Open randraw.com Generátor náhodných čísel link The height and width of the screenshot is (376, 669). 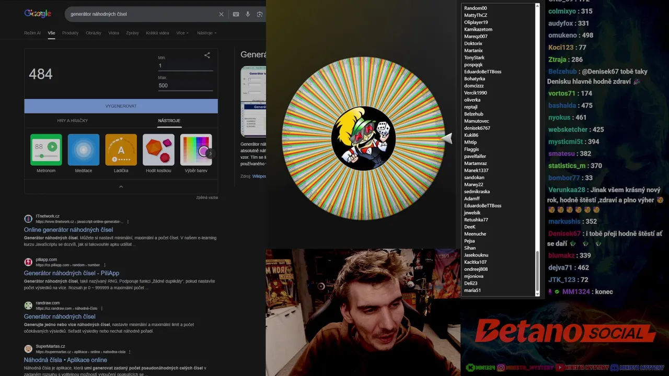[60, 316]
